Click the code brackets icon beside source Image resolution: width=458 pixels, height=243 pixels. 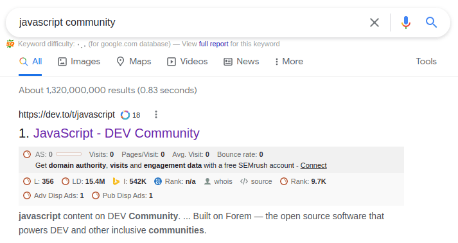244,181
